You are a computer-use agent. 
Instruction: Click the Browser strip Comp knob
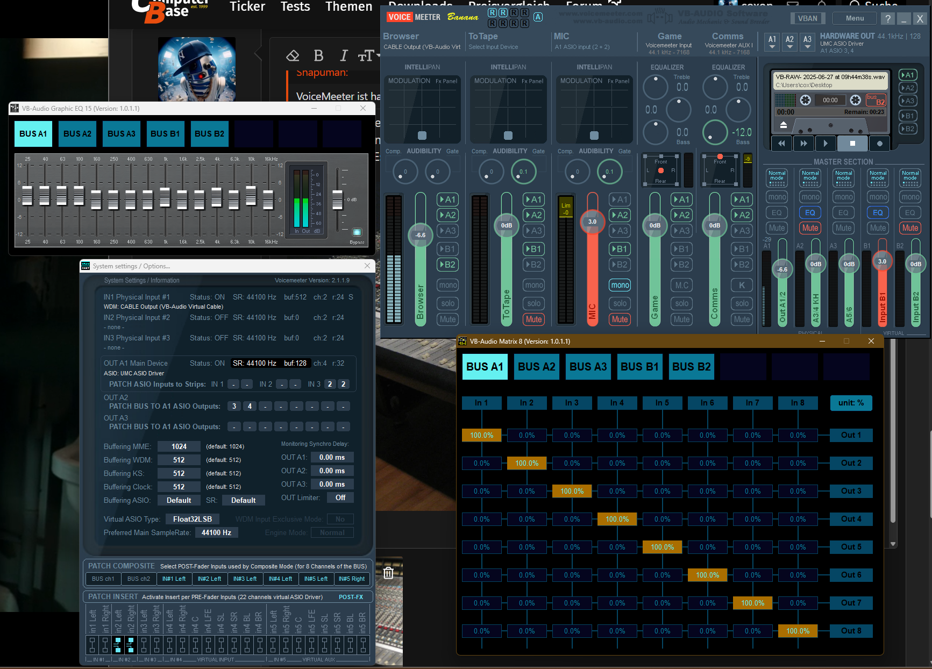405,172
